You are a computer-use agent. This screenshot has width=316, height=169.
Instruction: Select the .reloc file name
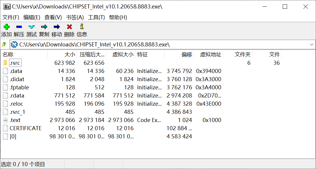click(x=16, y=104)
